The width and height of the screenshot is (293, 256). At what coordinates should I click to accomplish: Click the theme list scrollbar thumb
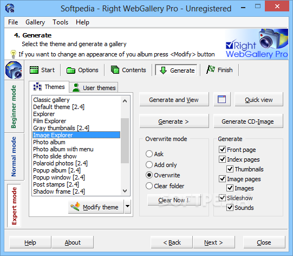[x=125, y=140]
